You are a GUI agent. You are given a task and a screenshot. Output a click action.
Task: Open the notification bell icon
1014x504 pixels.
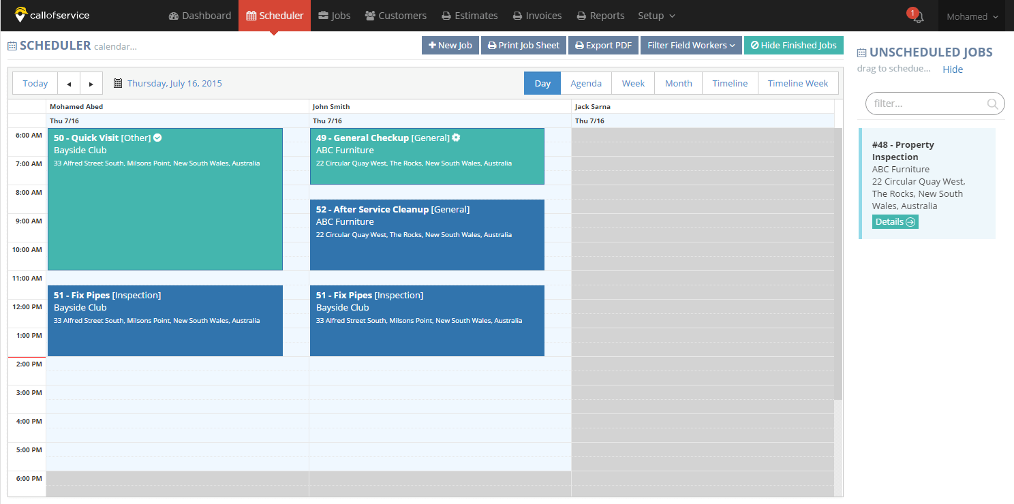click(918, 17)
